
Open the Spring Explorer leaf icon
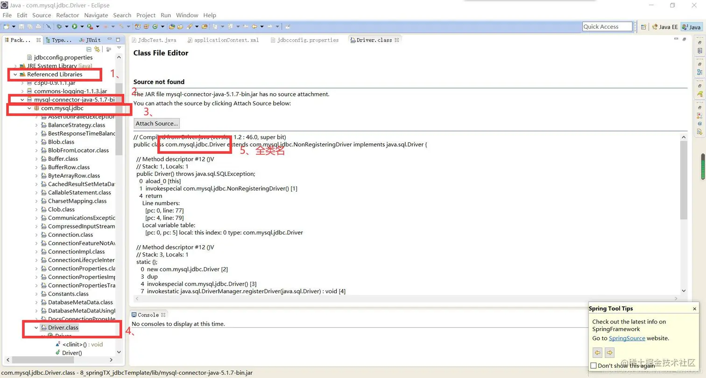click(699, 94)
